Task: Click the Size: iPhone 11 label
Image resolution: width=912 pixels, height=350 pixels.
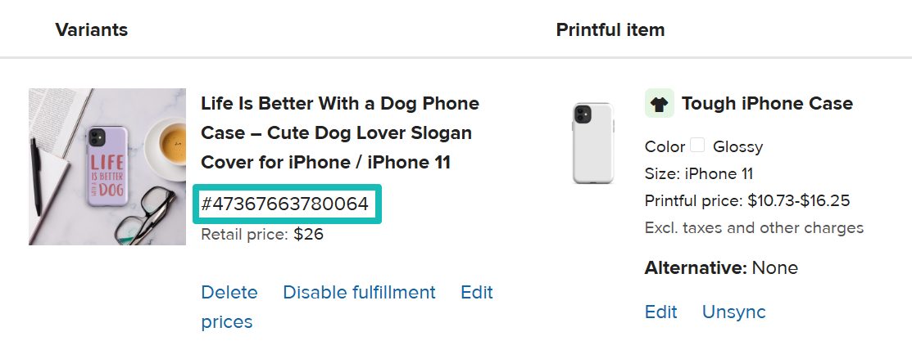Action: (x=699, y=173)
